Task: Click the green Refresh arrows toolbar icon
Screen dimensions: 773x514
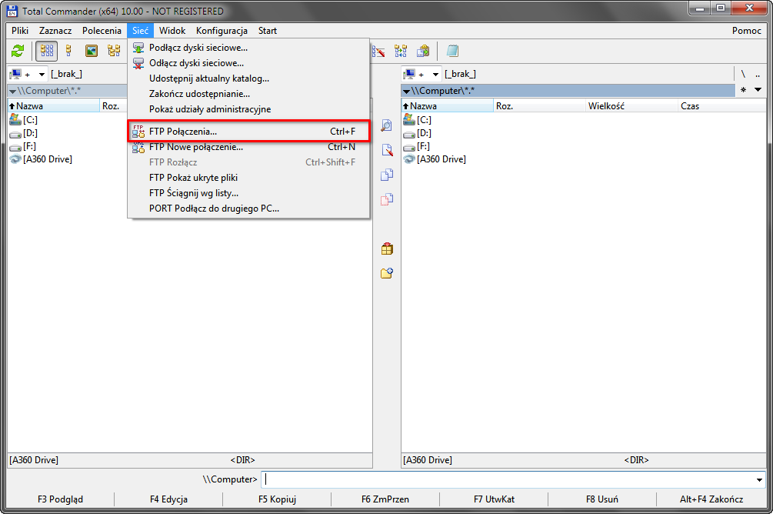Action: [18, 51]
